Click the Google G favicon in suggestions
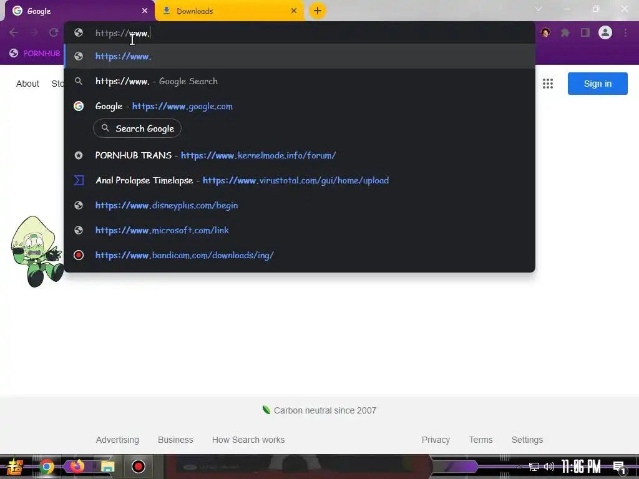639x479 pixels. coord(79,106)
